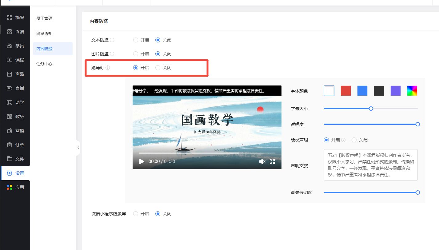Click the 应用 colorful apps icon
Viewport: 439px width, 250px height.
(x=10, y=187)
